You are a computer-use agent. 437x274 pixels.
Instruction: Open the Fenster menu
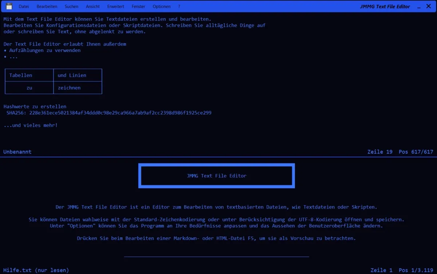click(x=138, y=7)
